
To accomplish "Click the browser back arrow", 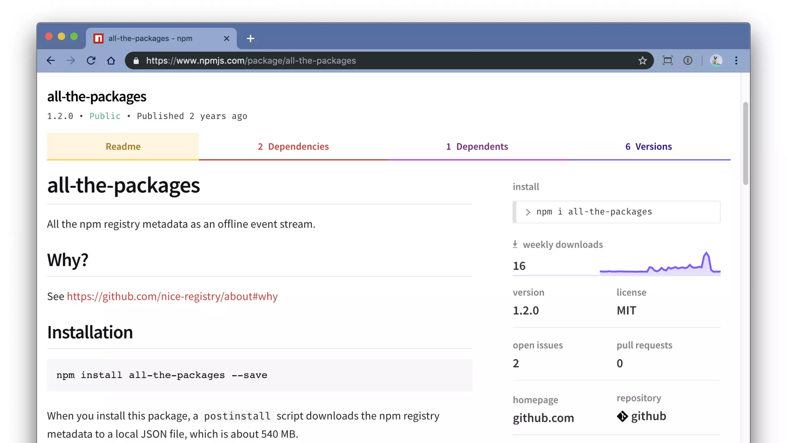I will tap(51, 60).
